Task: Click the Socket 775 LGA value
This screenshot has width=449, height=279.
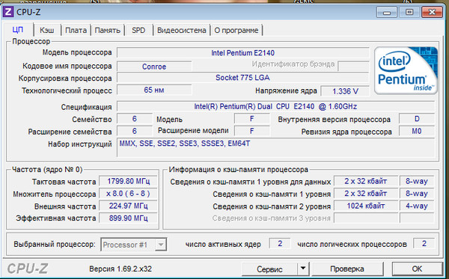Action: [x=242, y=78]
